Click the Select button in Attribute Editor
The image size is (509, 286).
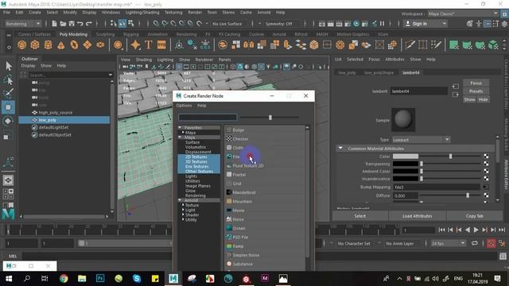(x=359, y=216)
